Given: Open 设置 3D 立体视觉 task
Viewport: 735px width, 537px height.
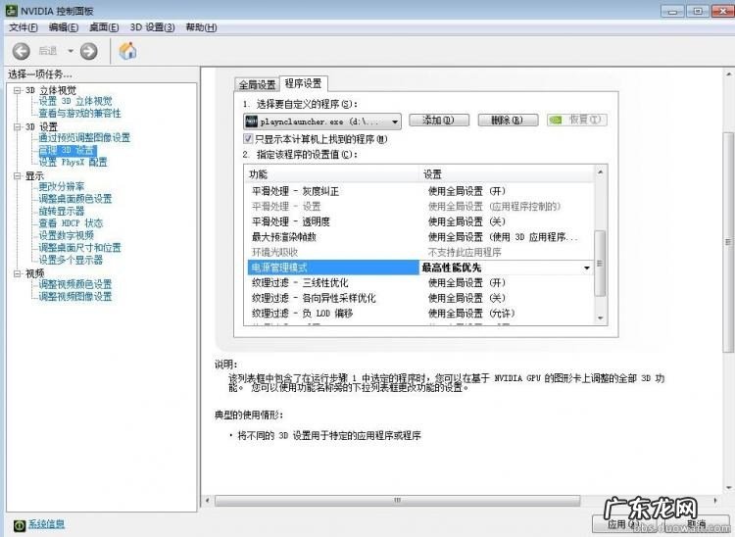Looking at the screenshot, I should coord(75,101).
